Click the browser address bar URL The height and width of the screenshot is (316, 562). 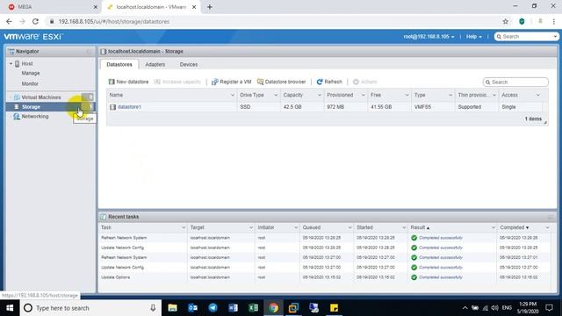tap(114, 21)
